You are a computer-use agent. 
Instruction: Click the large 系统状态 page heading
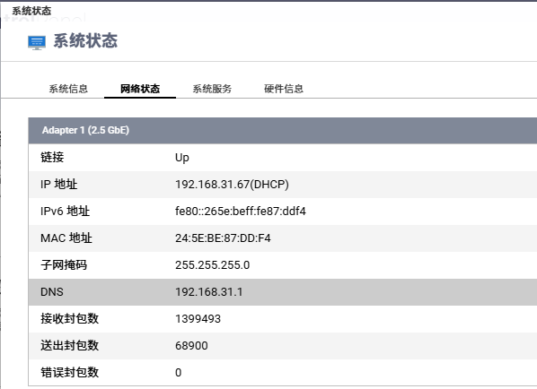click(85, 41)
